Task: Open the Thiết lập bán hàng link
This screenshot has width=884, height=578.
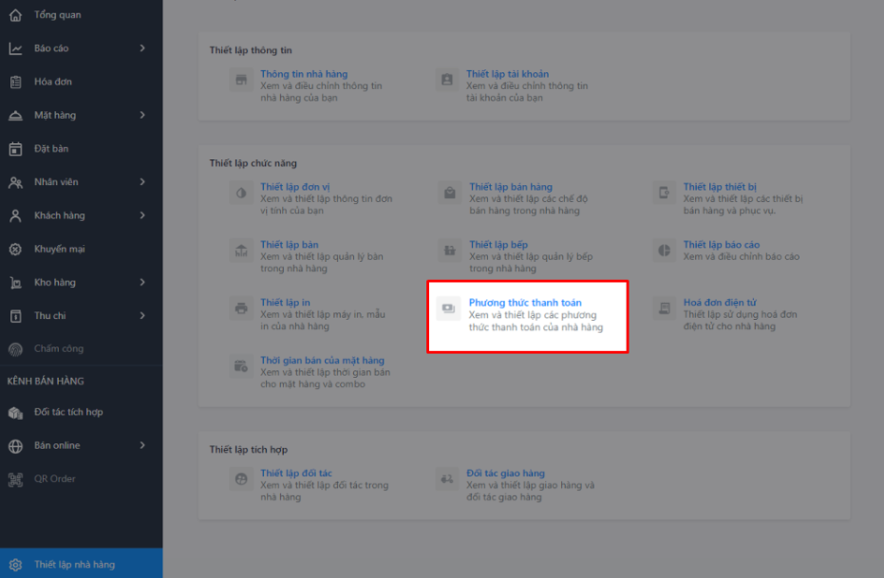Action: 511,187
